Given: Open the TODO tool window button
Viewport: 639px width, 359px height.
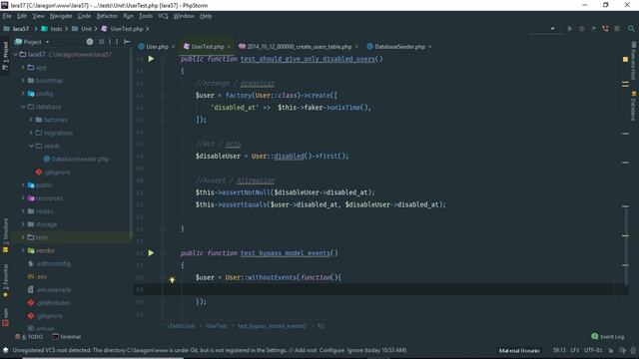Looking at the screenshot, I should coord(29,337).
